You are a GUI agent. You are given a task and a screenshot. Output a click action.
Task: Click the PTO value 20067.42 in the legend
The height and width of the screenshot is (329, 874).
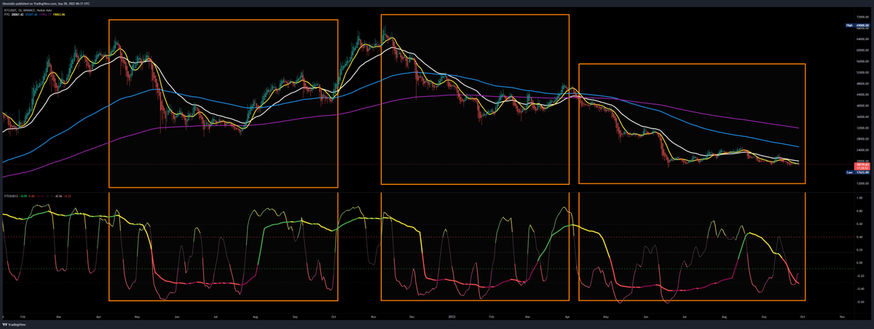17,15
